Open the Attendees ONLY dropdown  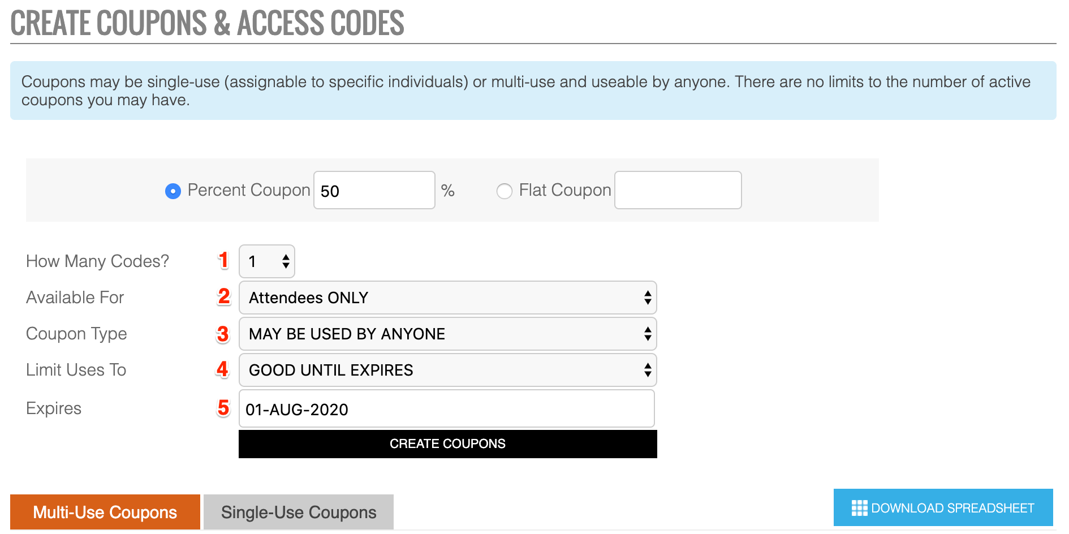point(448,298)
